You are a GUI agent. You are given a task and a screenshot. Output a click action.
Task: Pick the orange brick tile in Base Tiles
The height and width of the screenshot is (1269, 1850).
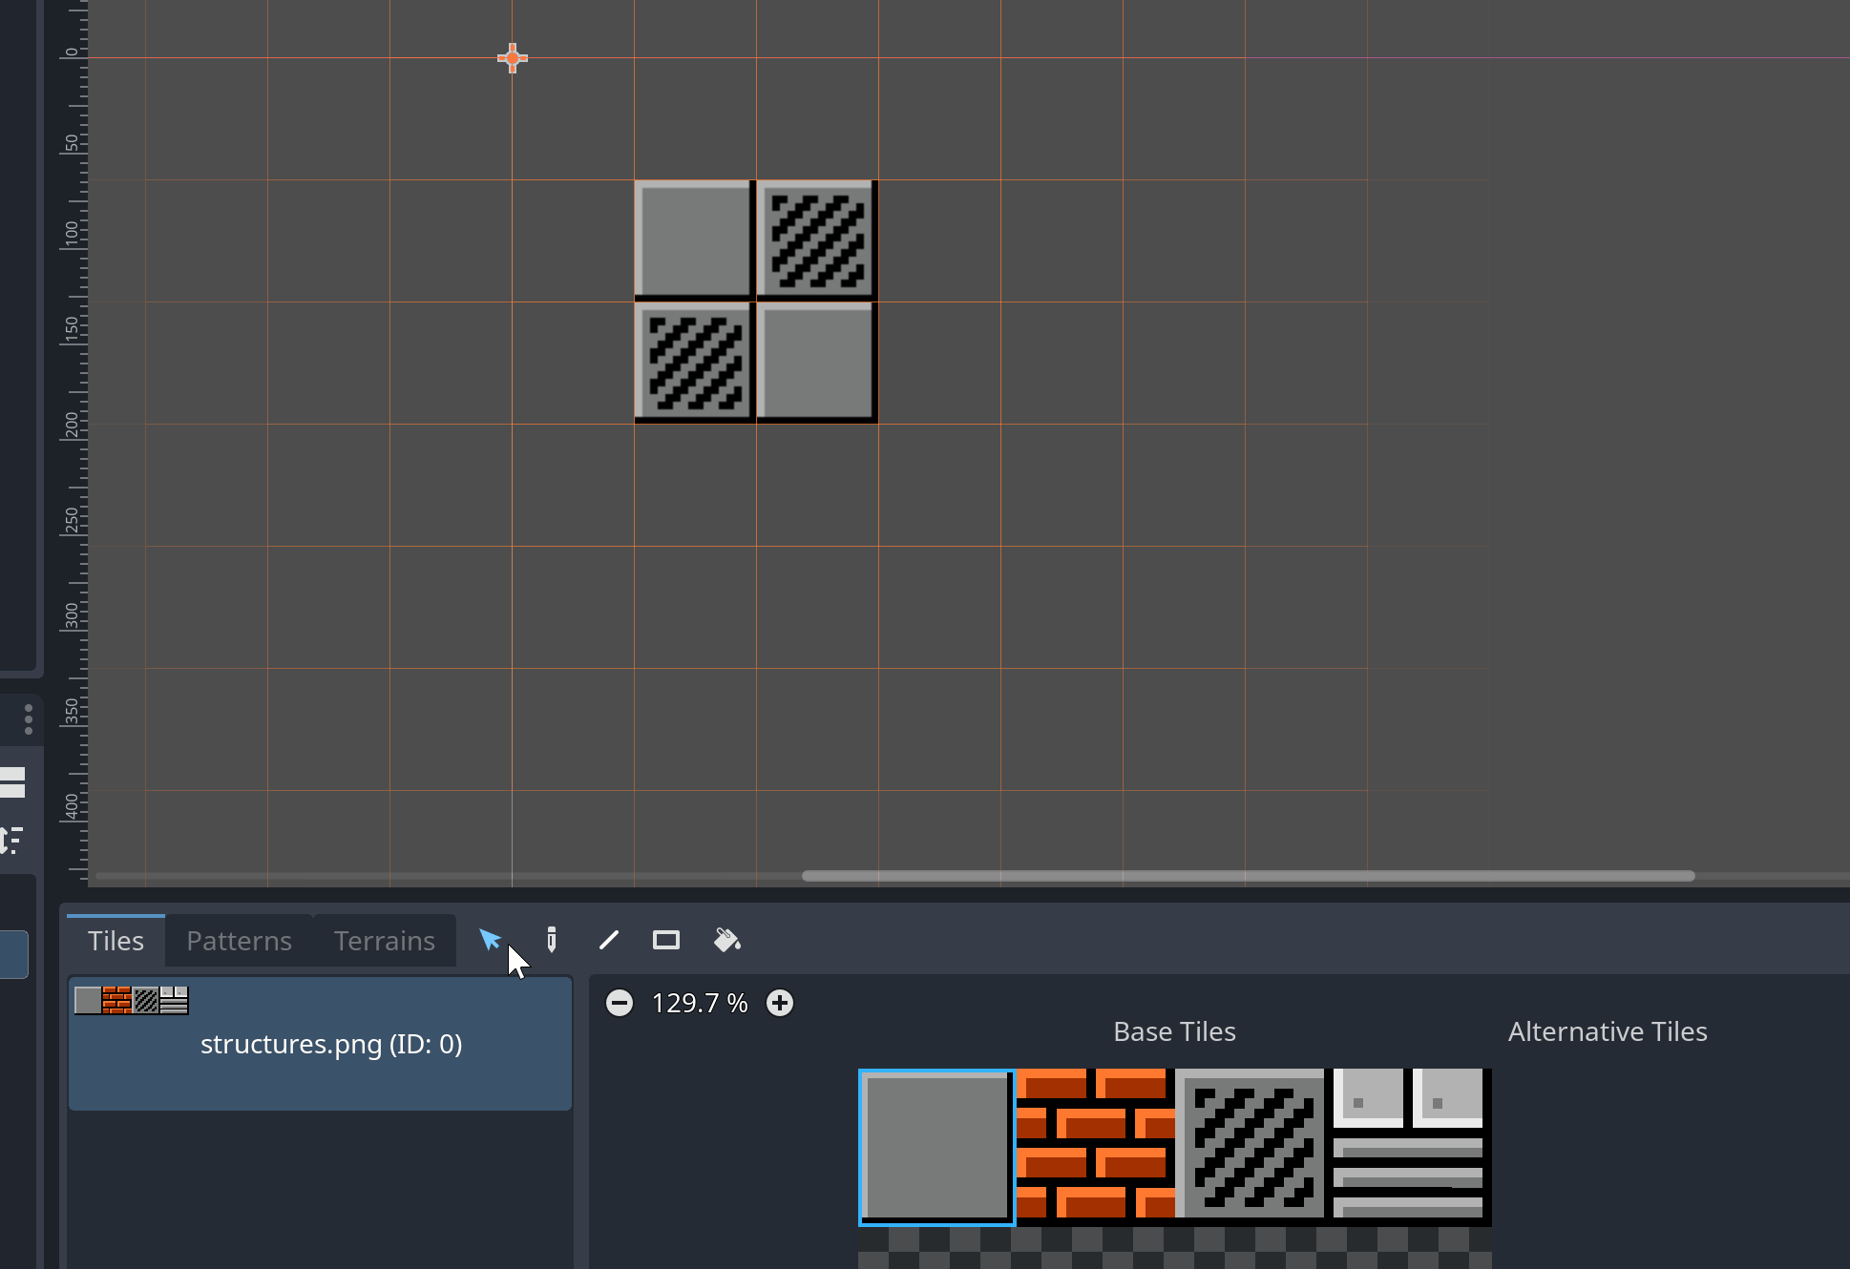click(1094, 1147)
